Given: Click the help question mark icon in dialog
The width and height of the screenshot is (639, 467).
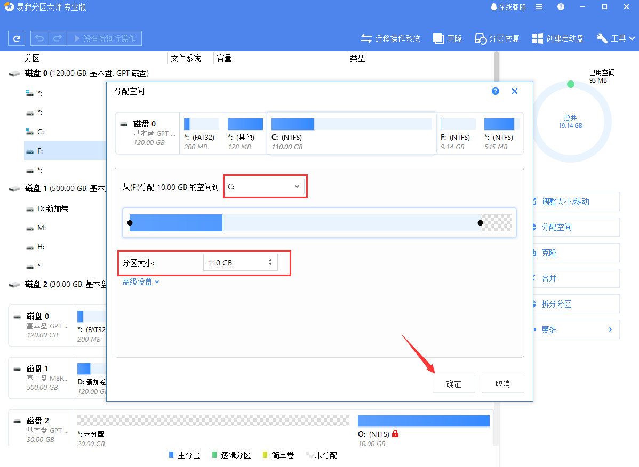Looking at the screenshot, I should pos(496,91).
